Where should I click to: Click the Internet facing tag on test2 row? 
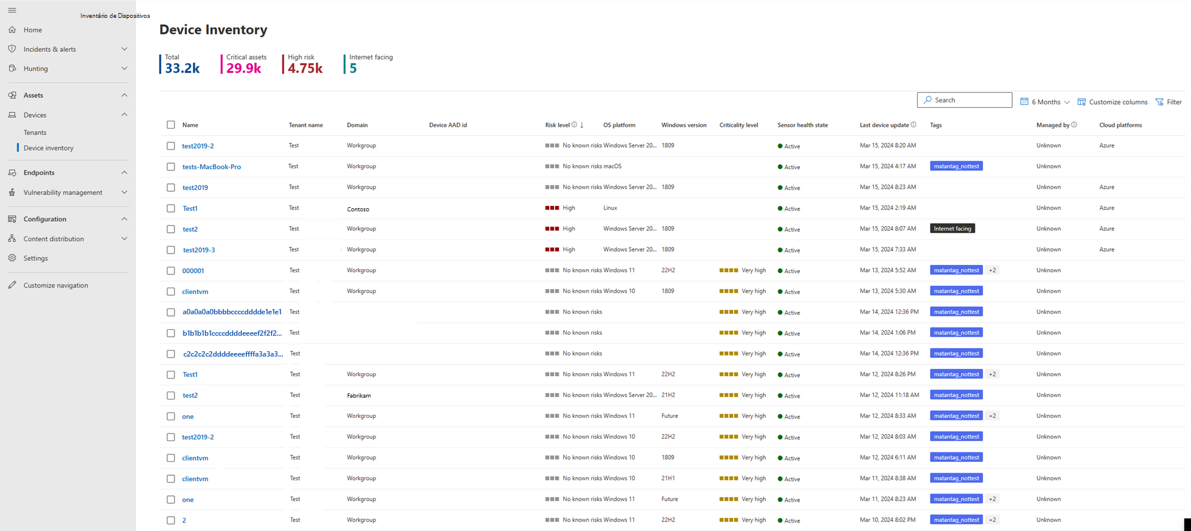(x=952, y=229)
